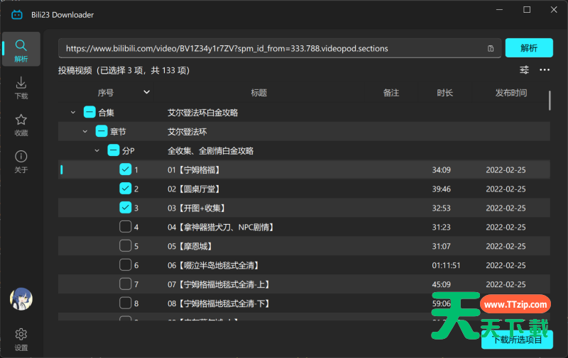Collapse the 合集 tree node
568x358 pixels.
(x=73, y=113)
